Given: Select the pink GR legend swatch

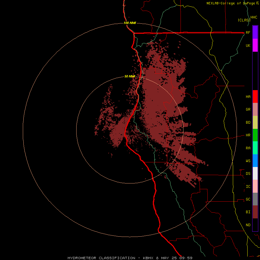Looking at the screenshot, I should [255, 109].
